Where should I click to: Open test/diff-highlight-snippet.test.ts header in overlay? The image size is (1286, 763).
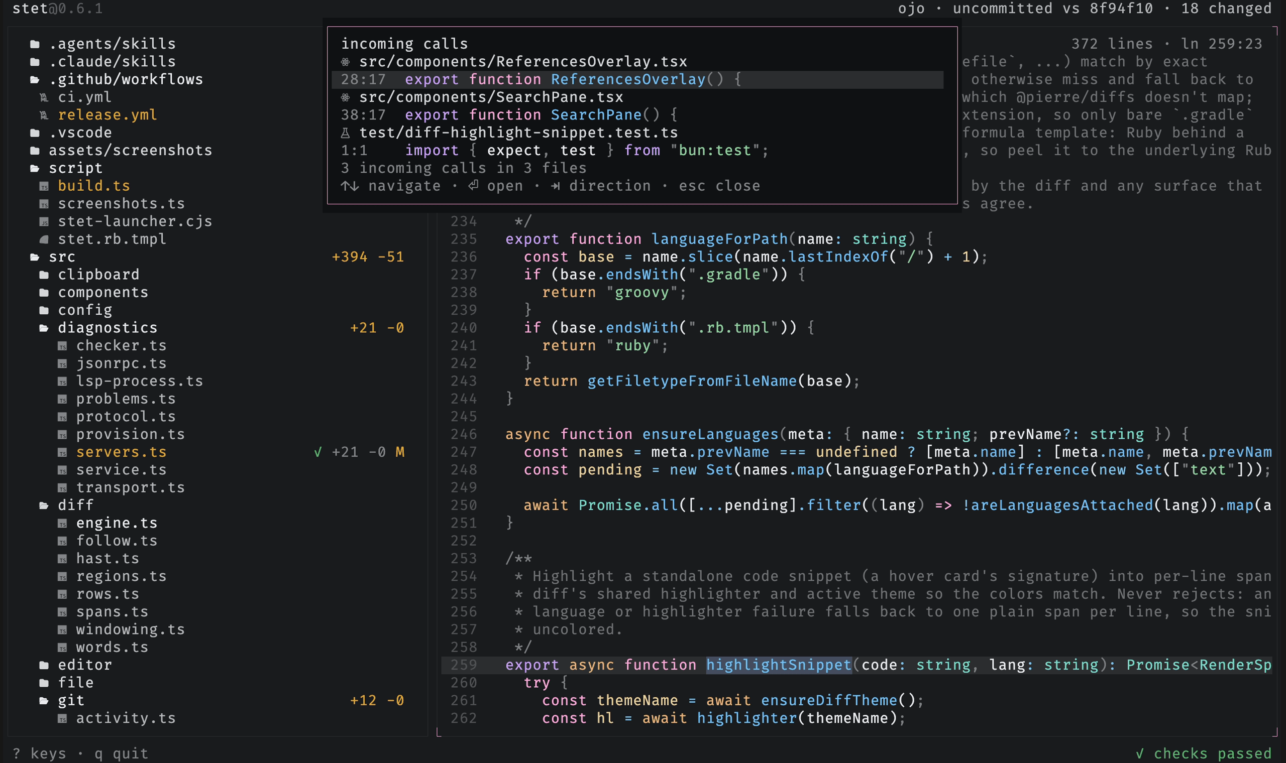518,133
